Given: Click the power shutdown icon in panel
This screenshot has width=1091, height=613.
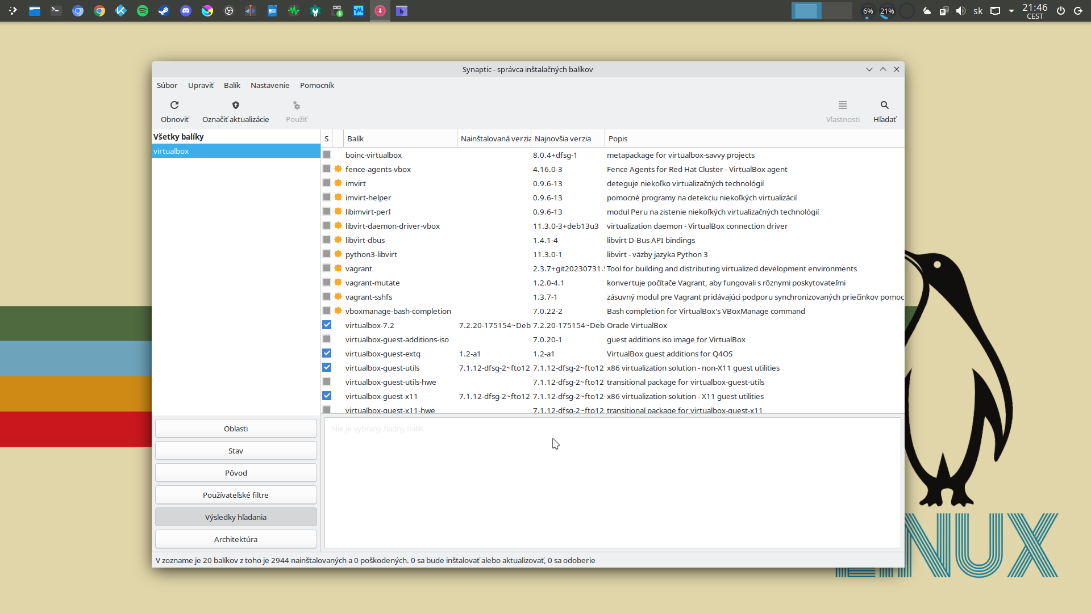Looking at the screenshot, I should pos(1061,11).
